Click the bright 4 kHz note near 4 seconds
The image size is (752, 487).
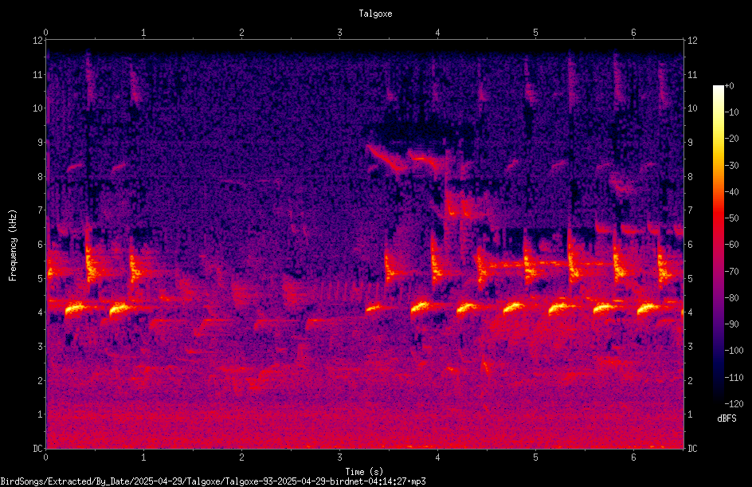(421, 307)
